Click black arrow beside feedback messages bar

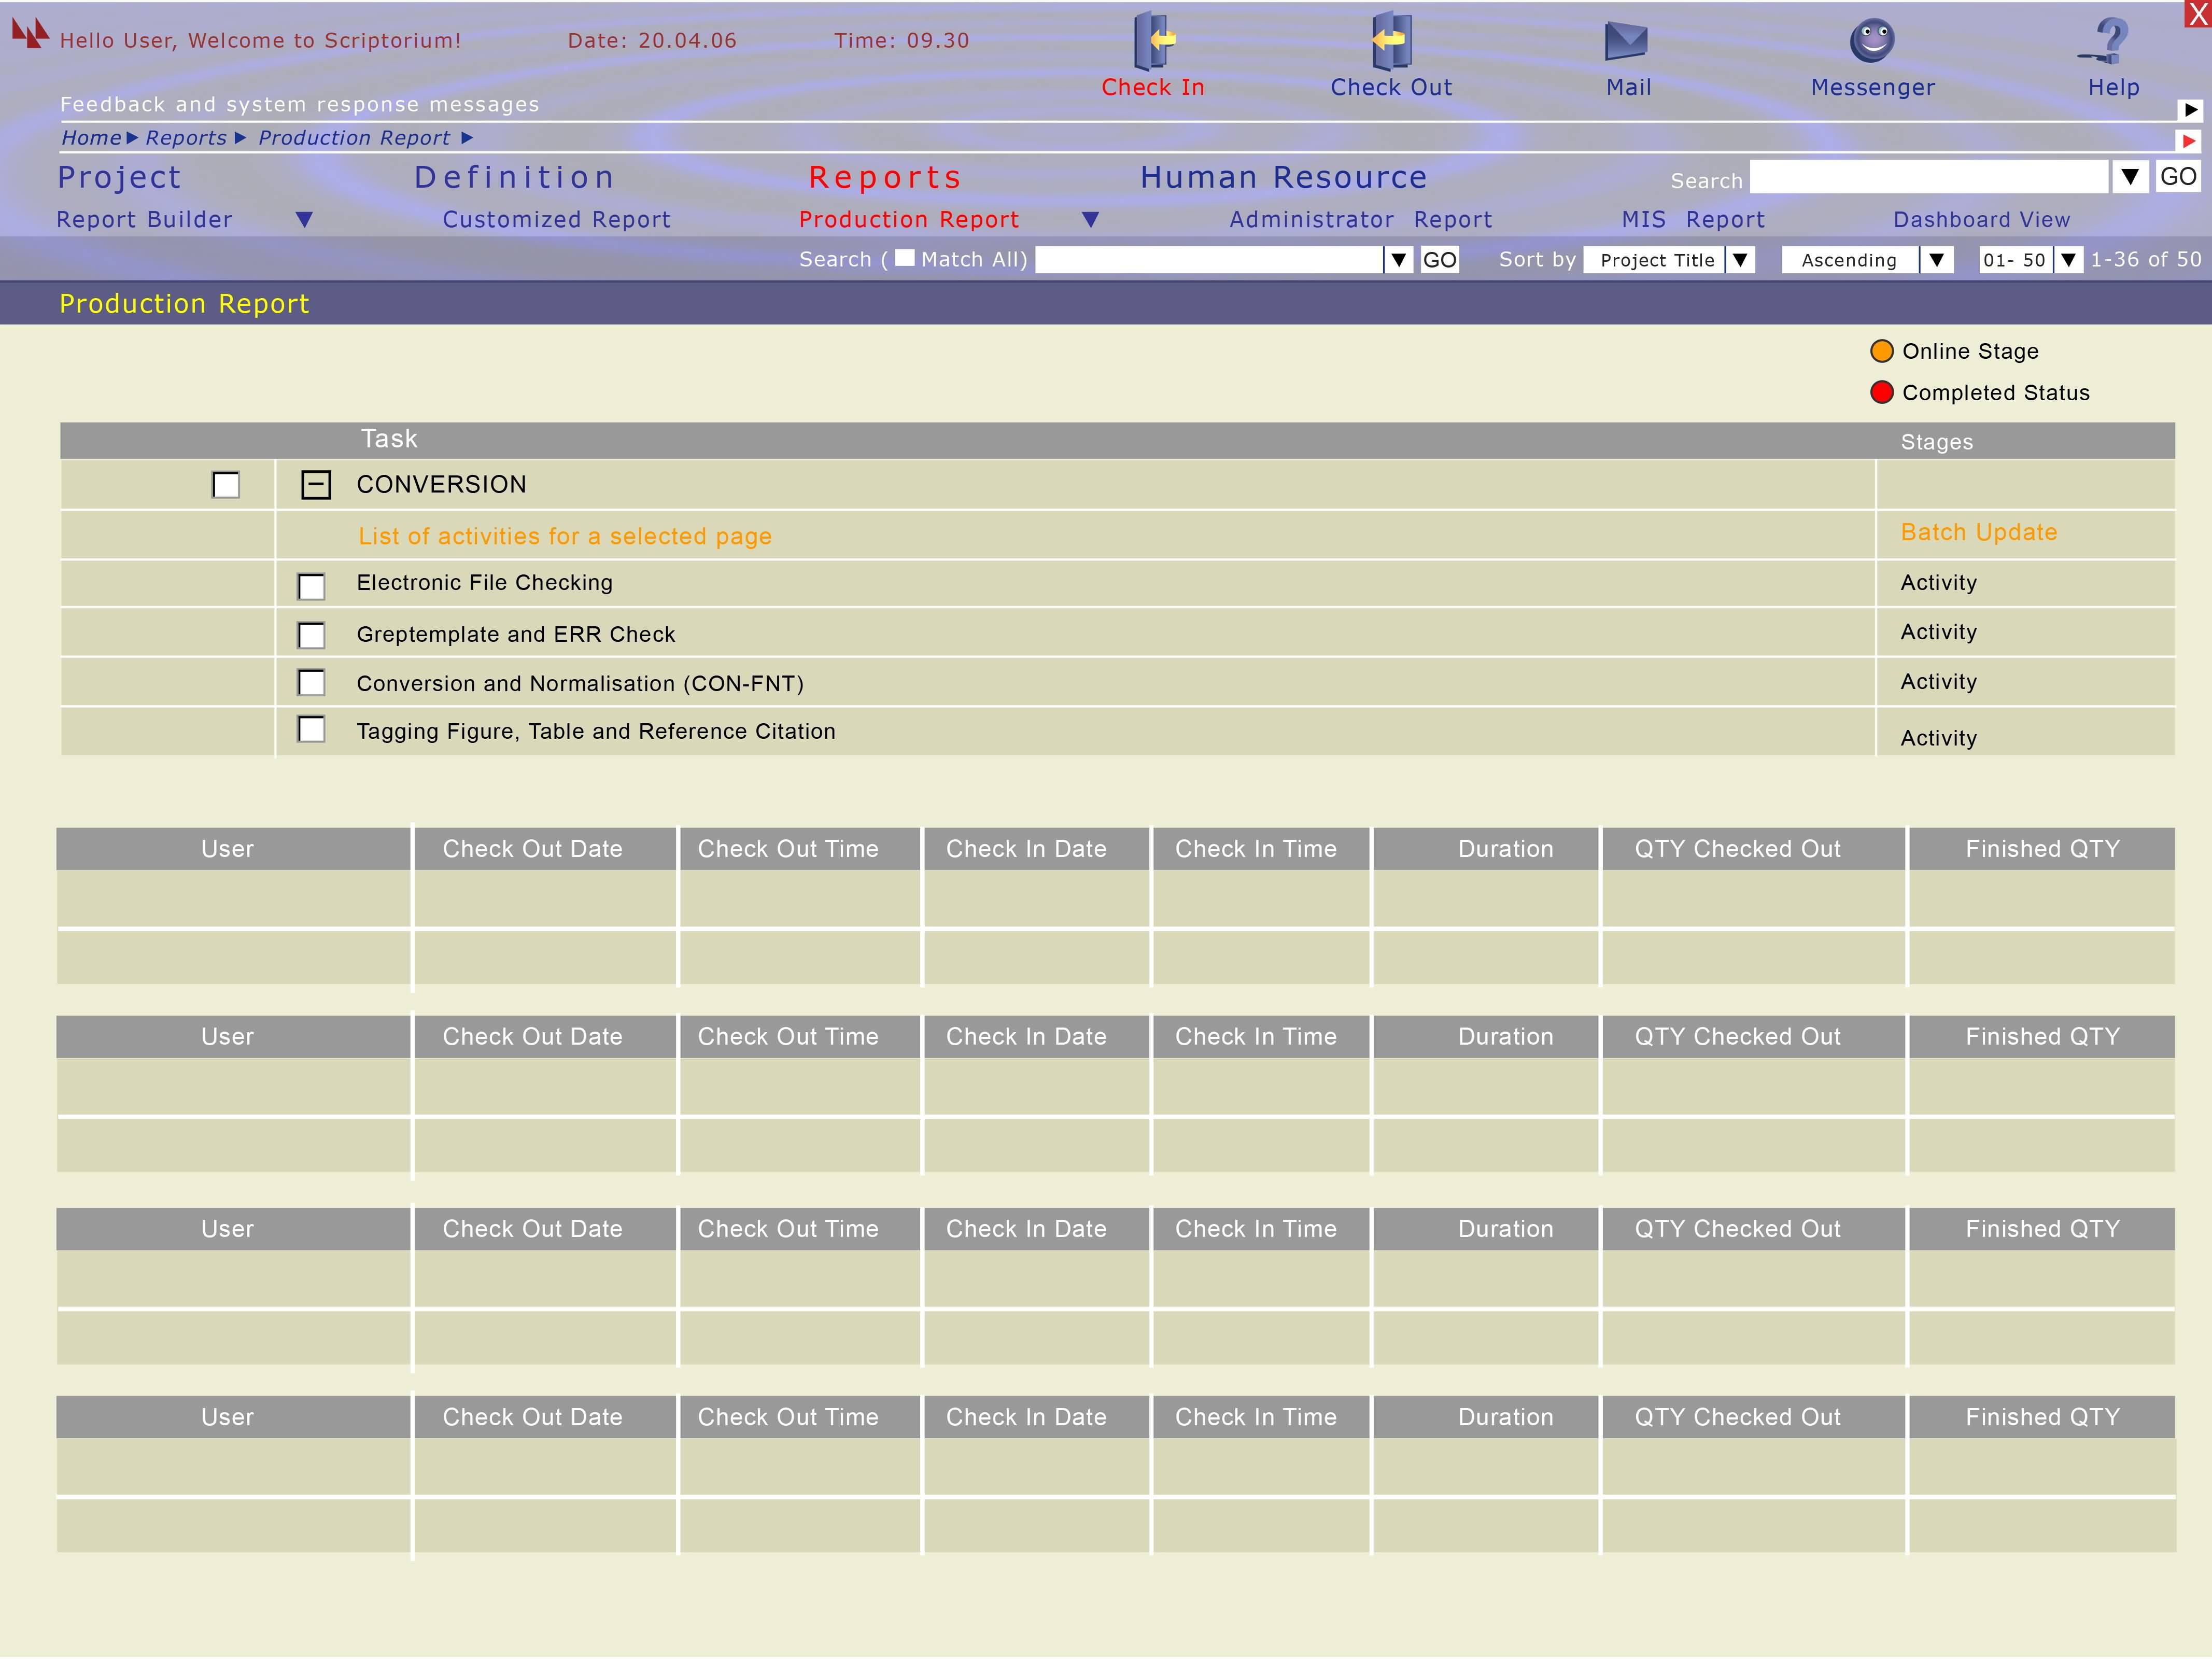tap(2190, 110)
